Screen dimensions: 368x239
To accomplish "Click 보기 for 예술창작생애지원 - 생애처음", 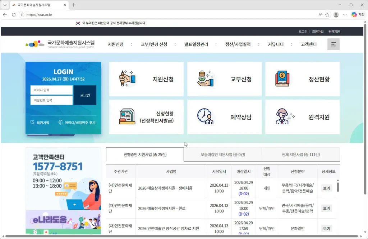I will (326, 188).
